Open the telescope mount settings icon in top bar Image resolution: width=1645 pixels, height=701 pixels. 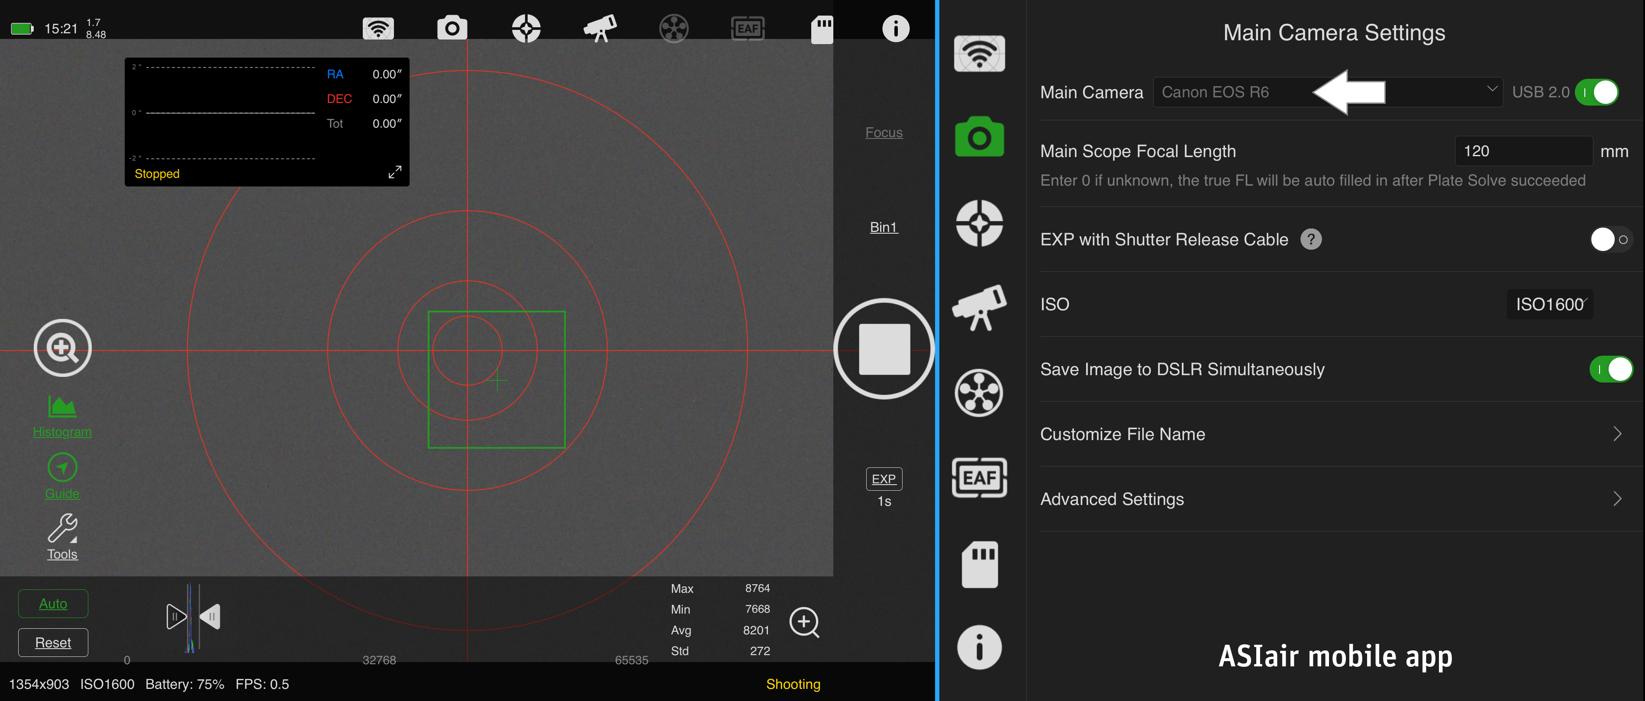coord(600,28)
